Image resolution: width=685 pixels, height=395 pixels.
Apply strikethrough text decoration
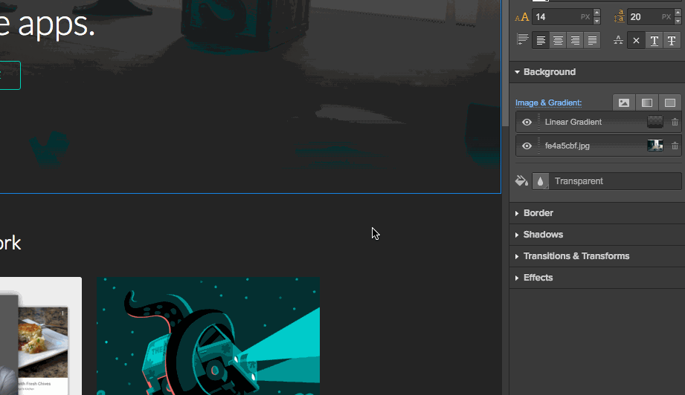672,40
